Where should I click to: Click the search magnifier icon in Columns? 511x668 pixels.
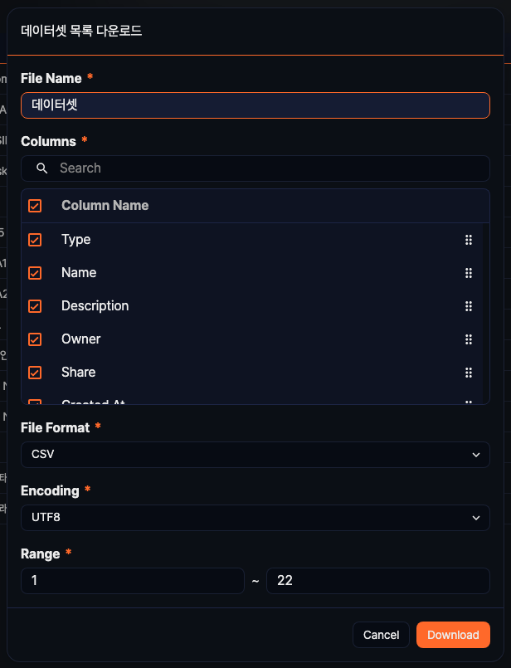coord(41,168)
